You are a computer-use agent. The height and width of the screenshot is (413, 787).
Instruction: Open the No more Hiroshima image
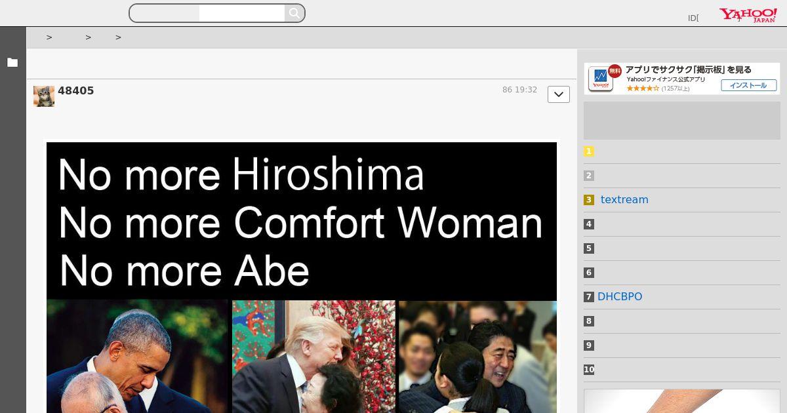pyautogui.click(x=302, y=277)
